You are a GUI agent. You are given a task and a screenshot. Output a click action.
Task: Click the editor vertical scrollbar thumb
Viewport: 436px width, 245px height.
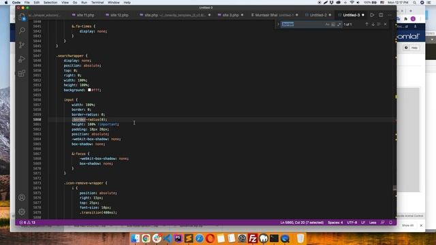coord(394,188)
